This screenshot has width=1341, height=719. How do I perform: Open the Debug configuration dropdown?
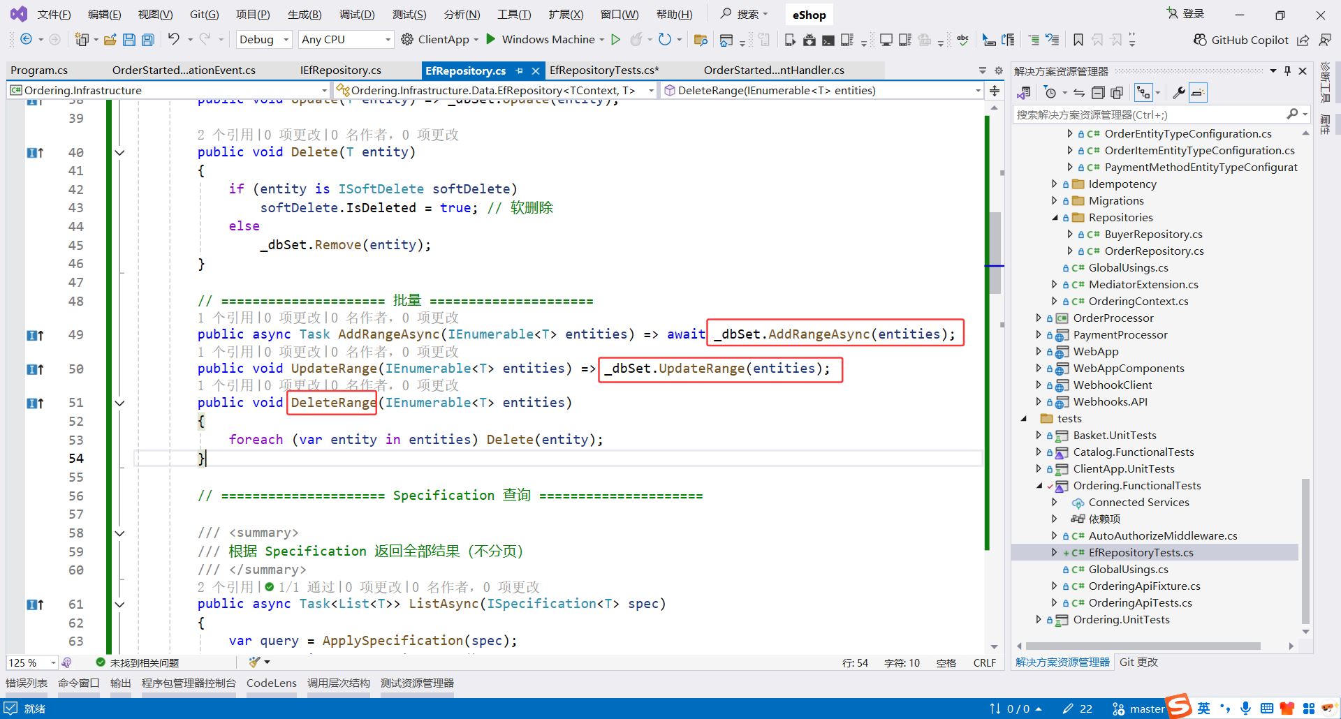tap(264, 40)
